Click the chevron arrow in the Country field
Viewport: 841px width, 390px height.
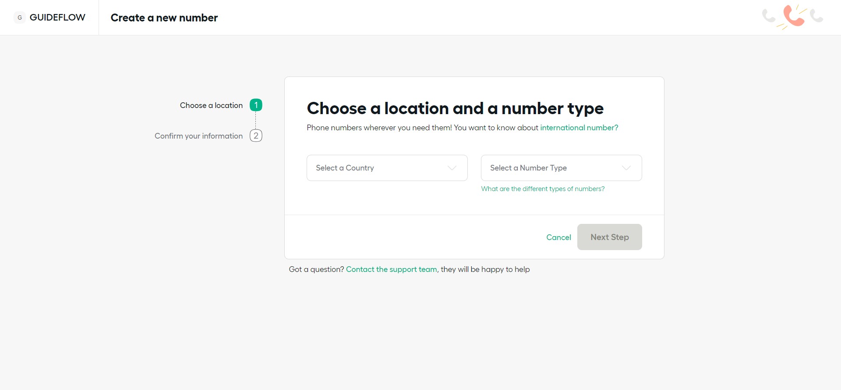[x=452, y=168]
